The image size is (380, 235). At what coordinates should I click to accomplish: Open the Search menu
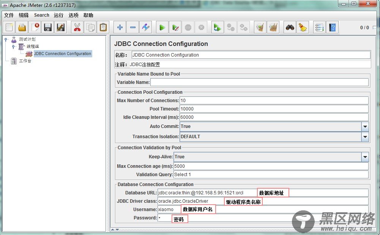[42, 15]
